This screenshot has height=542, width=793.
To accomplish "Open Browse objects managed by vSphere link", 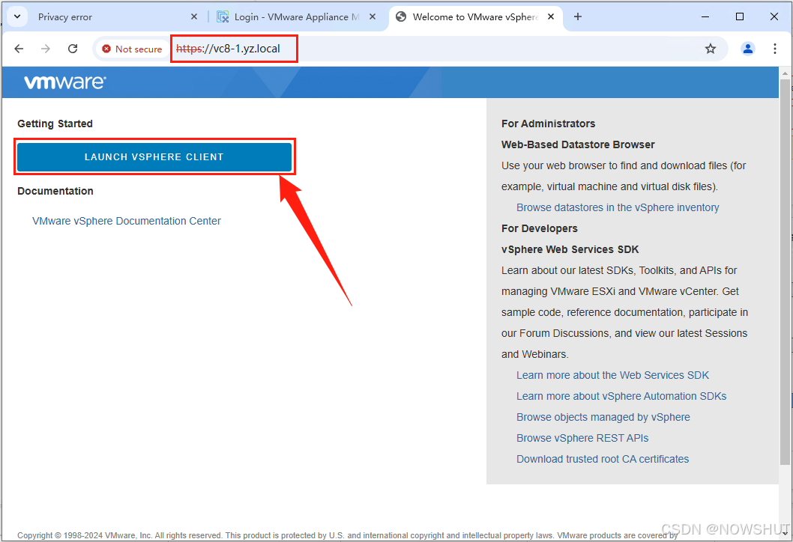I will [x=603, y=417].
